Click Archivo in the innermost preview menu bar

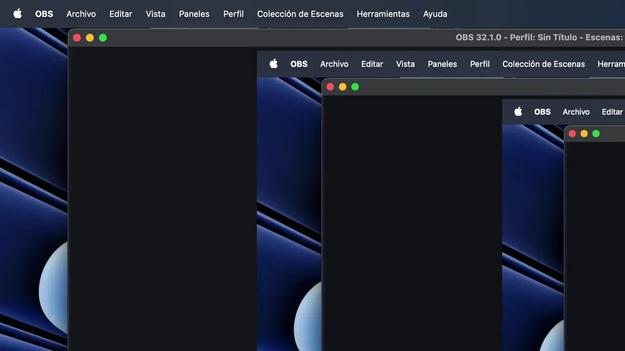pyautogui.click(x=576, y=112)
